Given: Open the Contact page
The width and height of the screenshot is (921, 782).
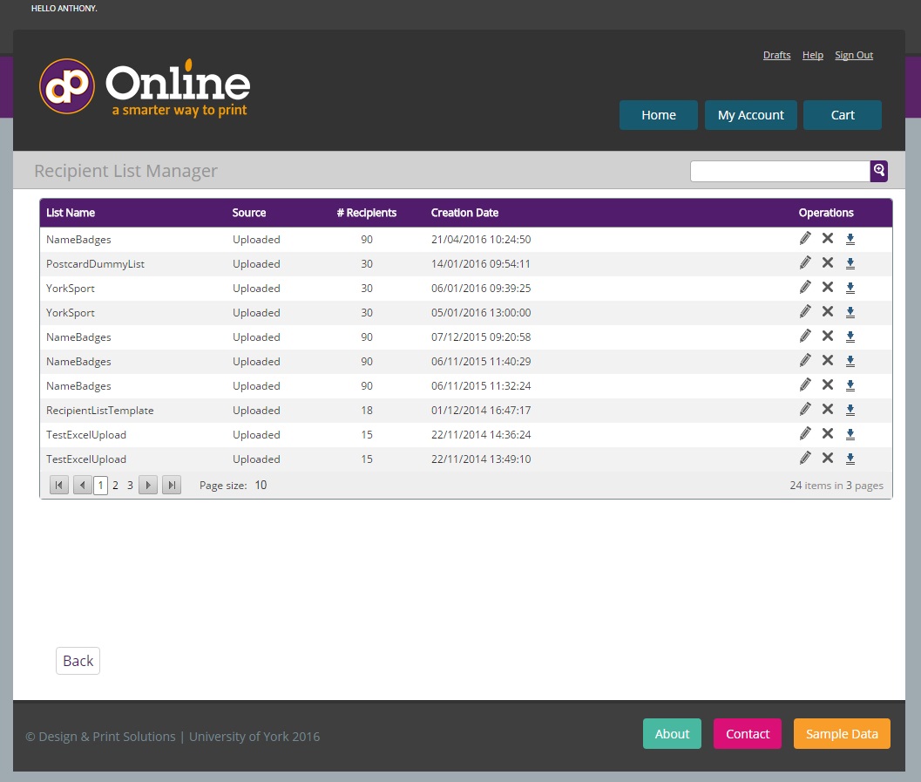Looking at the screenshot, I should coord(747,734).
